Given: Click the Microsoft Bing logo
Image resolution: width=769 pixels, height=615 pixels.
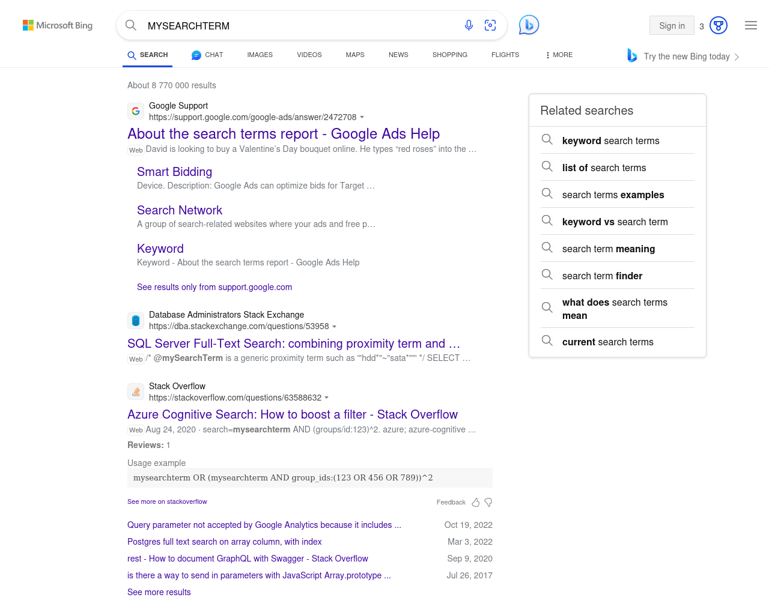Looking at the screenshot, I should click(x=58, y=25).
